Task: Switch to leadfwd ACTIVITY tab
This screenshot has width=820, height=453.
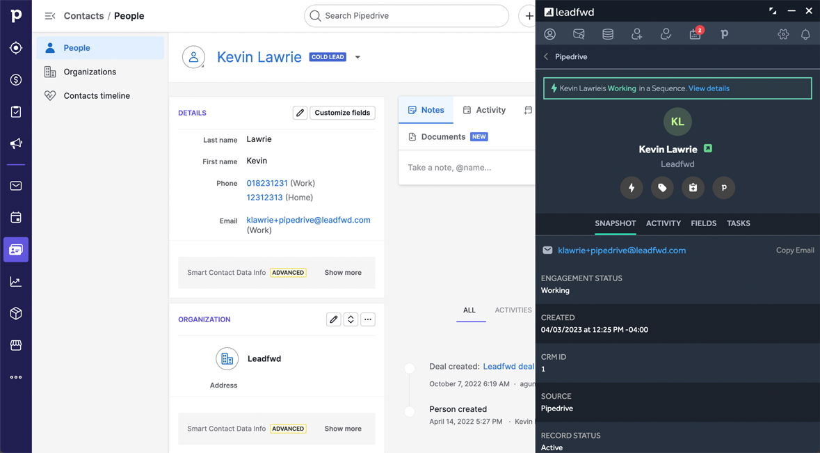Action: [663, 223]
